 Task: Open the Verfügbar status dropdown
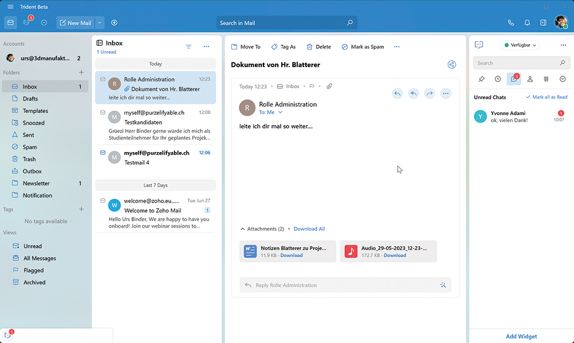(x=520, y=44)
